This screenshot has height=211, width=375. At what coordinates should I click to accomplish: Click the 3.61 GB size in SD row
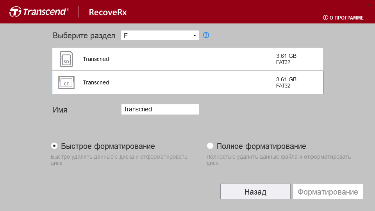coord(286,56)
